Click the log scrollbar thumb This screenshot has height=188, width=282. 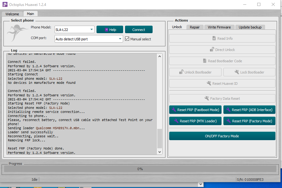click(159, 139)
